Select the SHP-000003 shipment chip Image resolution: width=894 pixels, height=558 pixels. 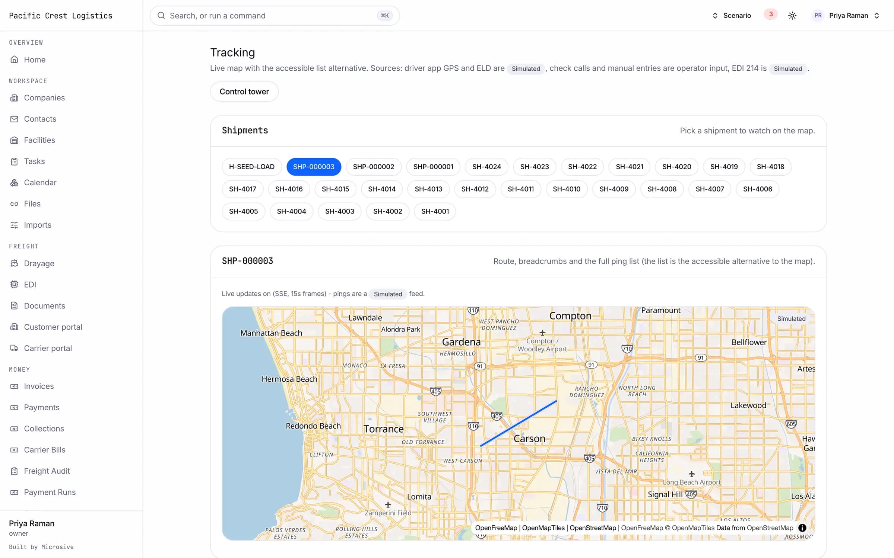coord(314,167)
